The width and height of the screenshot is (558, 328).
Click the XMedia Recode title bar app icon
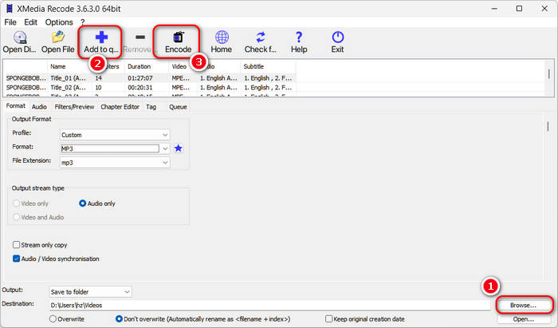[x=10, y=9]
